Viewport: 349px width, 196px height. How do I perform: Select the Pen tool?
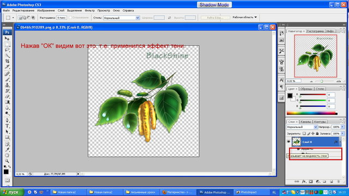7,120
